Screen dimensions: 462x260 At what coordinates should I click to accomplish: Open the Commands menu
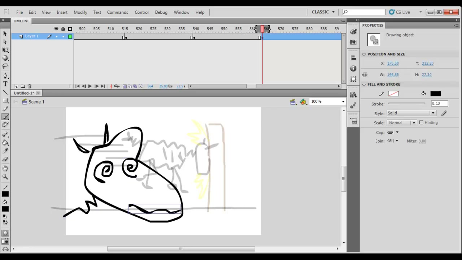pos(118,12)
